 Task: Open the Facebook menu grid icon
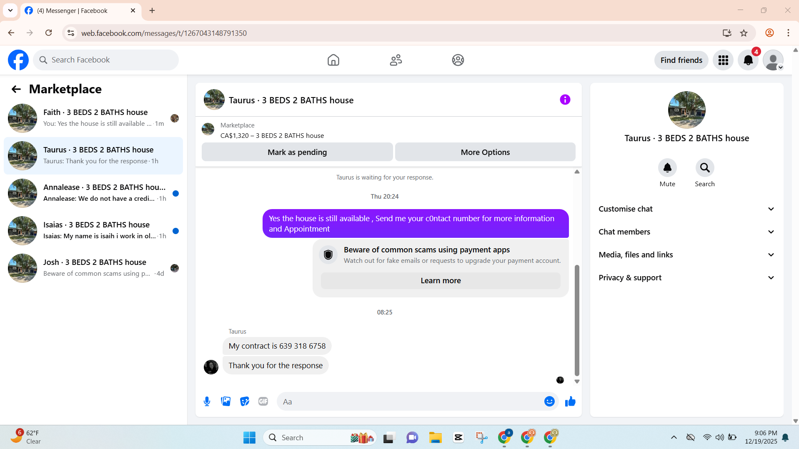[x=723, y=60]
